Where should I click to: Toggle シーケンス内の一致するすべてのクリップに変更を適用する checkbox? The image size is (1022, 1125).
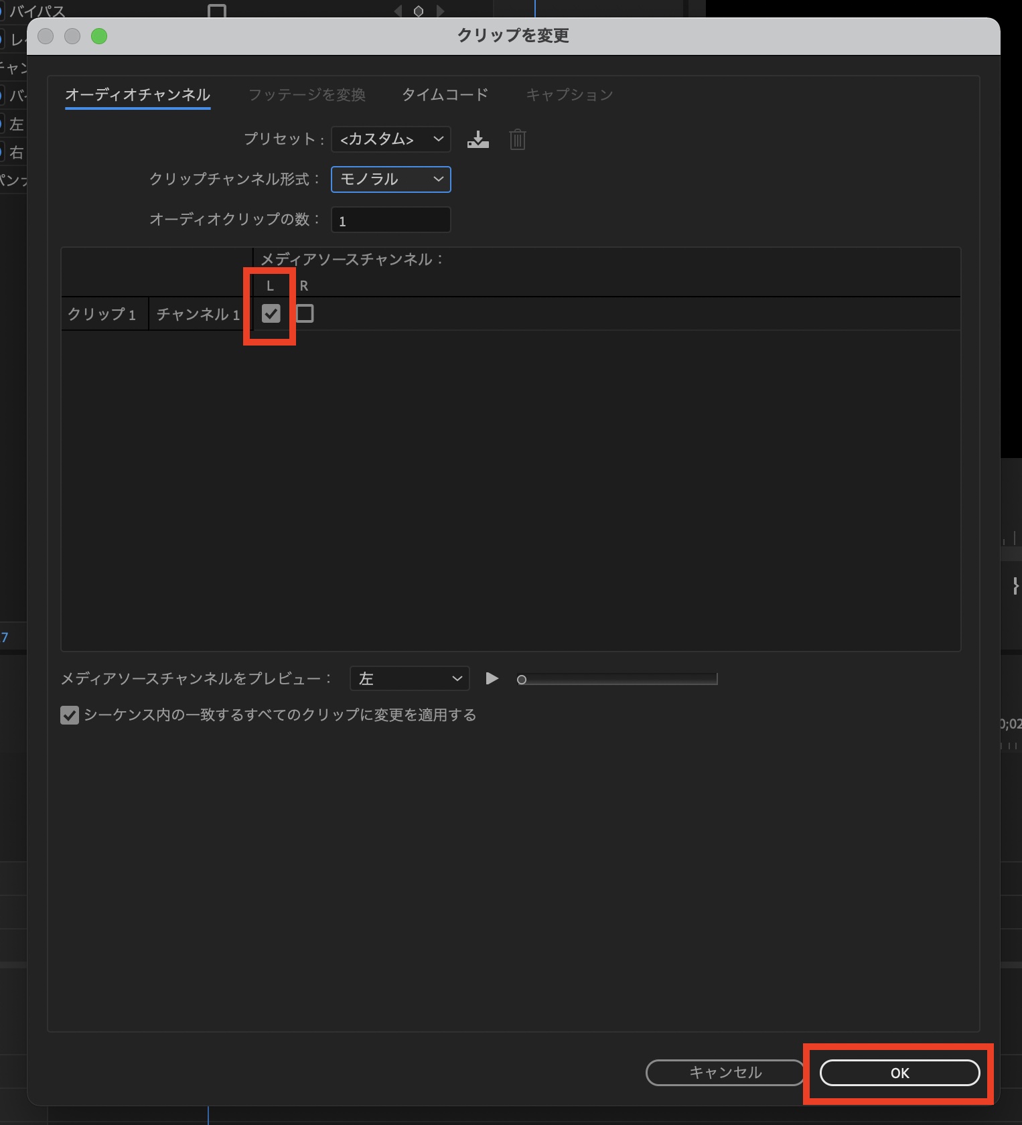70,715
